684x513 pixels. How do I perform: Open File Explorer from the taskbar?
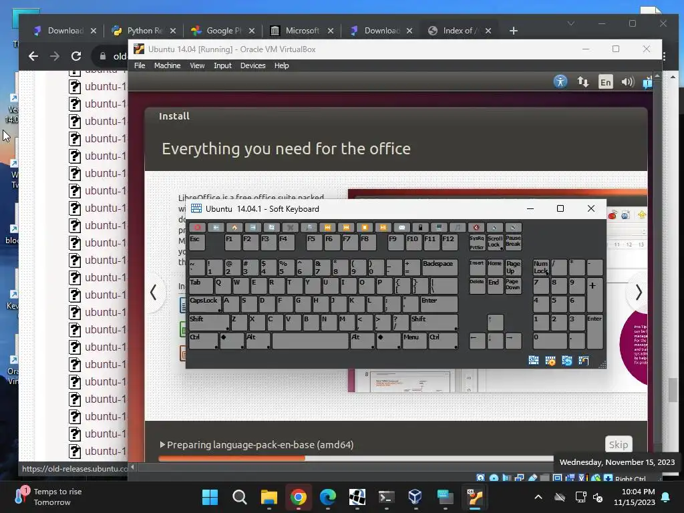click(x=269, y=497)
